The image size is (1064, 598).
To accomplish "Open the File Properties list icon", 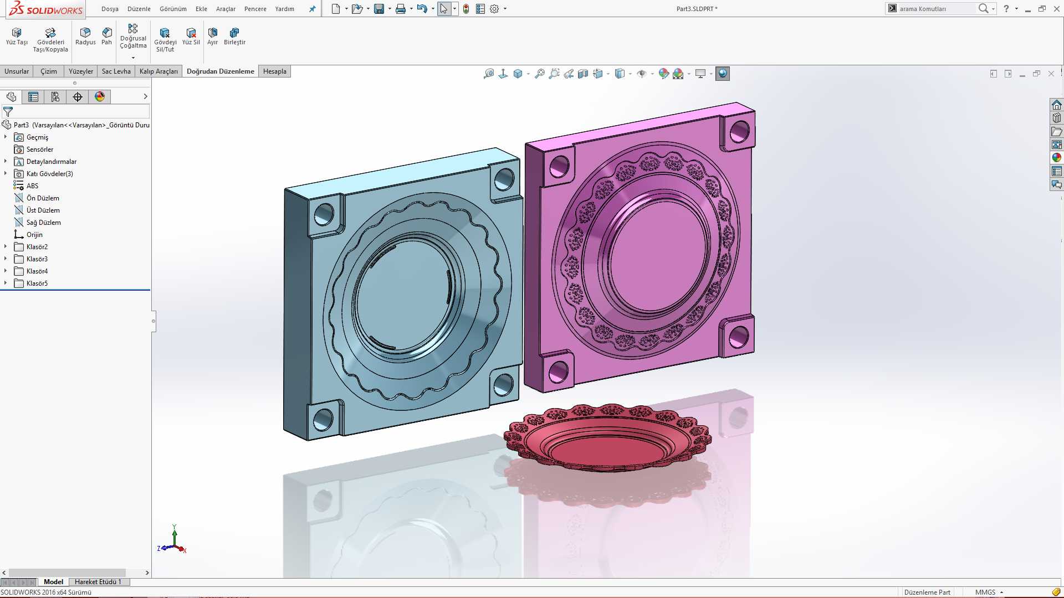I will pyautogui.click(x=480, y=9).
